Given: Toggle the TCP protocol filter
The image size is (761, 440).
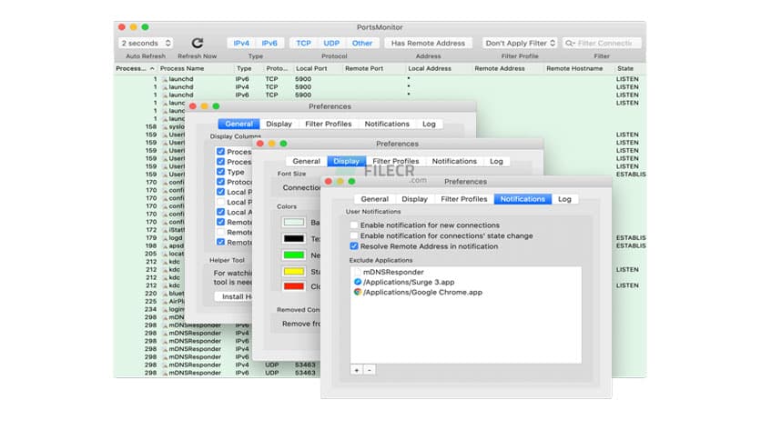Looking at the screenshot, I should (x=303, y=43).
